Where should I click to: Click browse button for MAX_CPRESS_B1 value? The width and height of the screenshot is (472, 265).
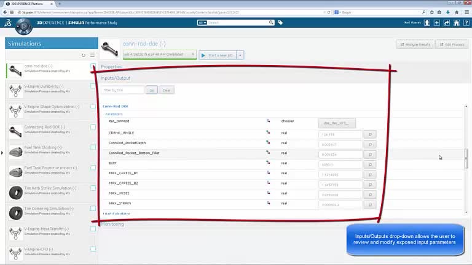click(x=370, y=175)
